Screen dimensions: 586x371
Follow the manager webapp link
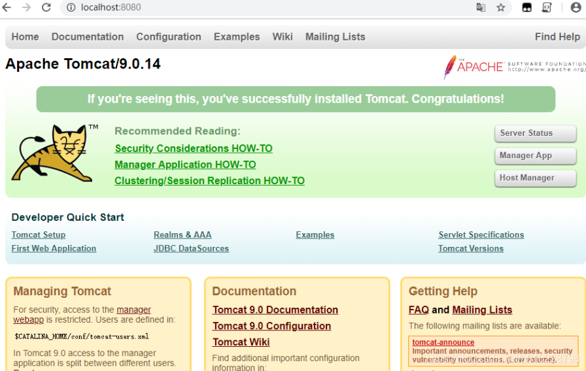tap(133, 310)
